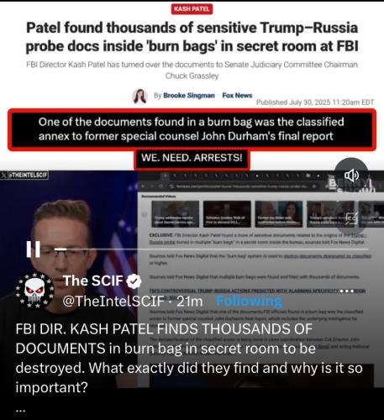Select the third recommended video thumbnail
The width and height of the screenshot is (384, 420).
(x=279, y=214)
